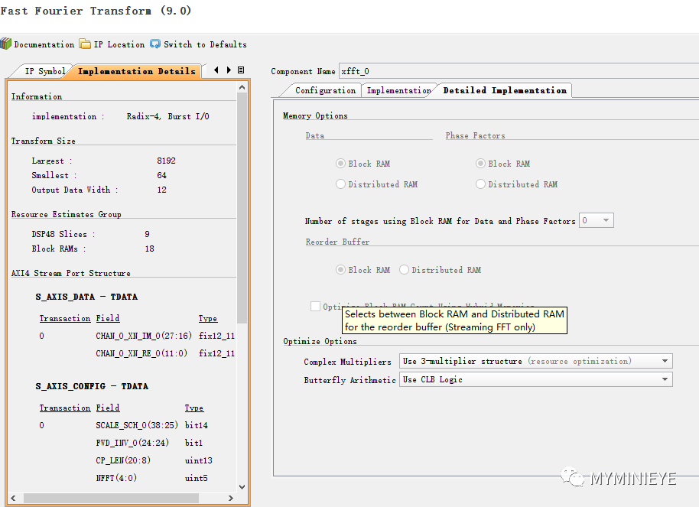The image size is (699, 507).
Task: Click the Radix-4, Burst I/O implementation text
Action: (167, 116)
